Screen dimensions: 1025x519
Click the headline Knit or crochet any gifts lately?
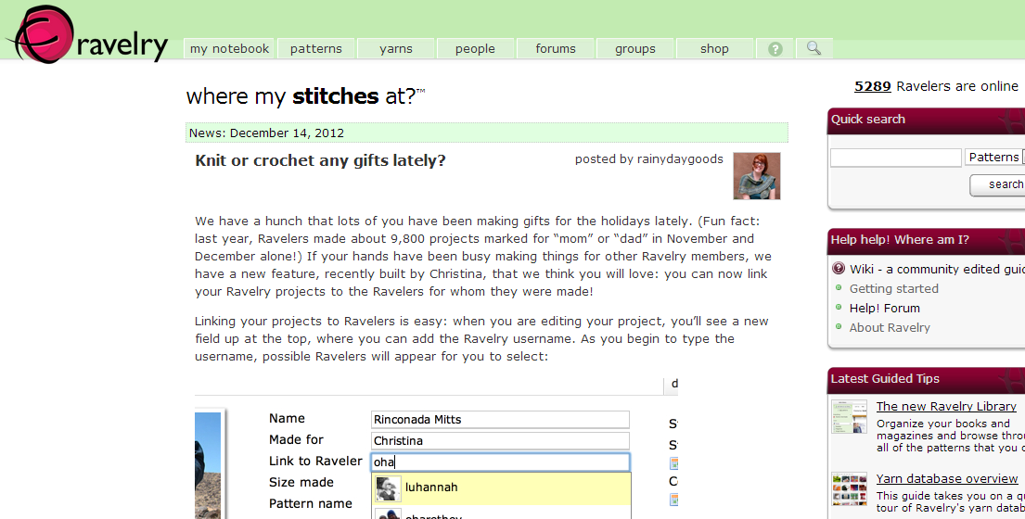(320, 160)
